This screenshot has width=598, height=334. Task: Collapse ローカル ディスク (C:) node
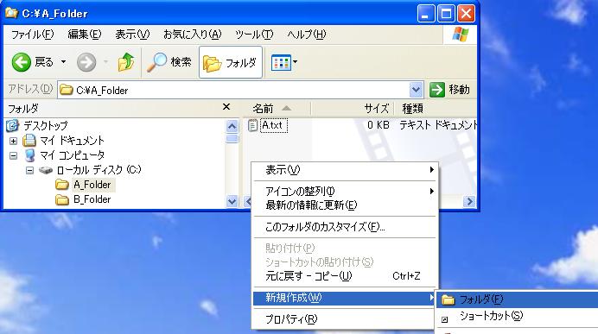29,170
